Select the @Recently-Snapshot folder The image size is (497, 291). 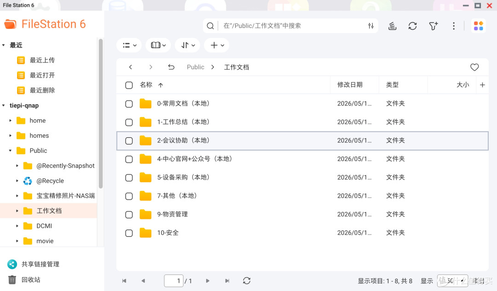(65, 166)
